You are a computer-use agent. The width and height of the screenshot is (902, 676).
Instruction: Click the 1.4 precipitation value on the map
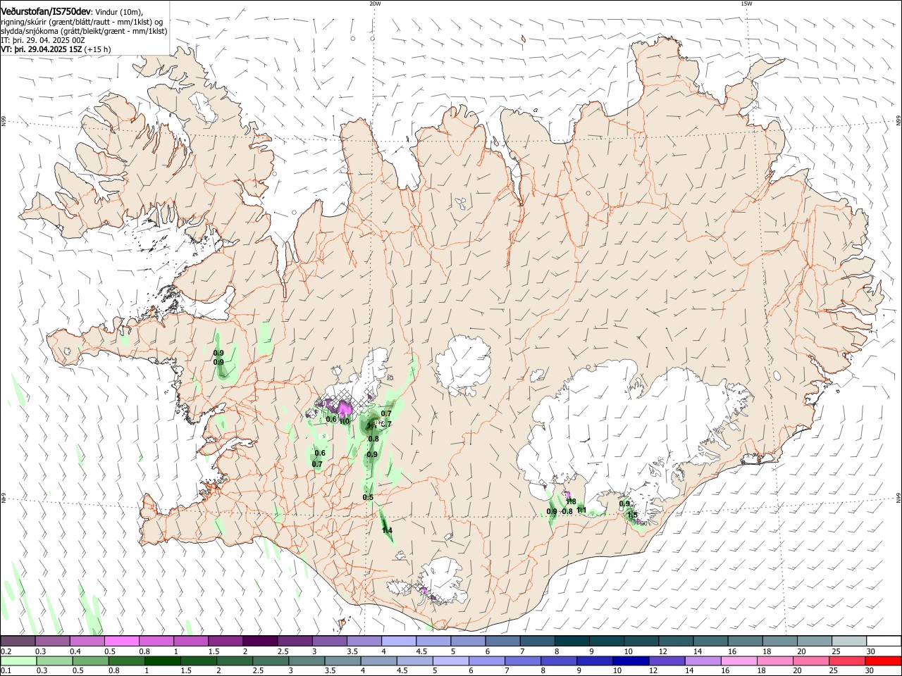pyautogui.click(x=386, y=530)
